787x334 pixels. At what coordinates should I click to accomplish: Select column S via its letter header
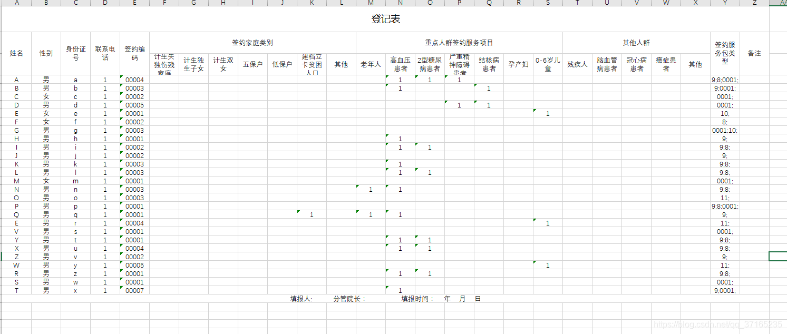pyautogui.click(x=548, y=3)
